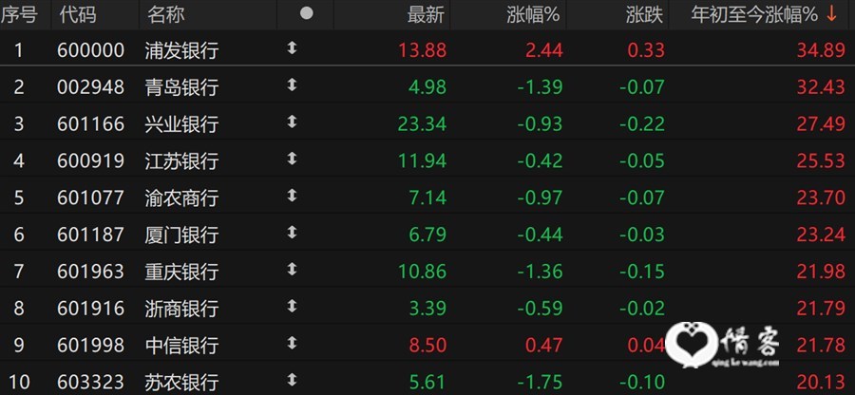Click the 年初至今涨幅% column header text
Viewport: 855px width, 395px height.
tap(754, 14)
